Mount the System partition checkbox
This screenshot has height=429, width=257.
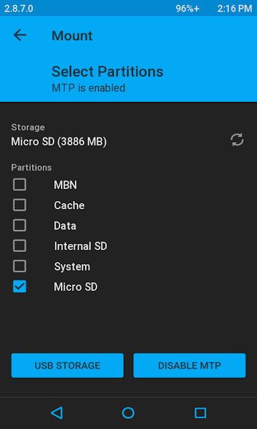click(19, 266)
